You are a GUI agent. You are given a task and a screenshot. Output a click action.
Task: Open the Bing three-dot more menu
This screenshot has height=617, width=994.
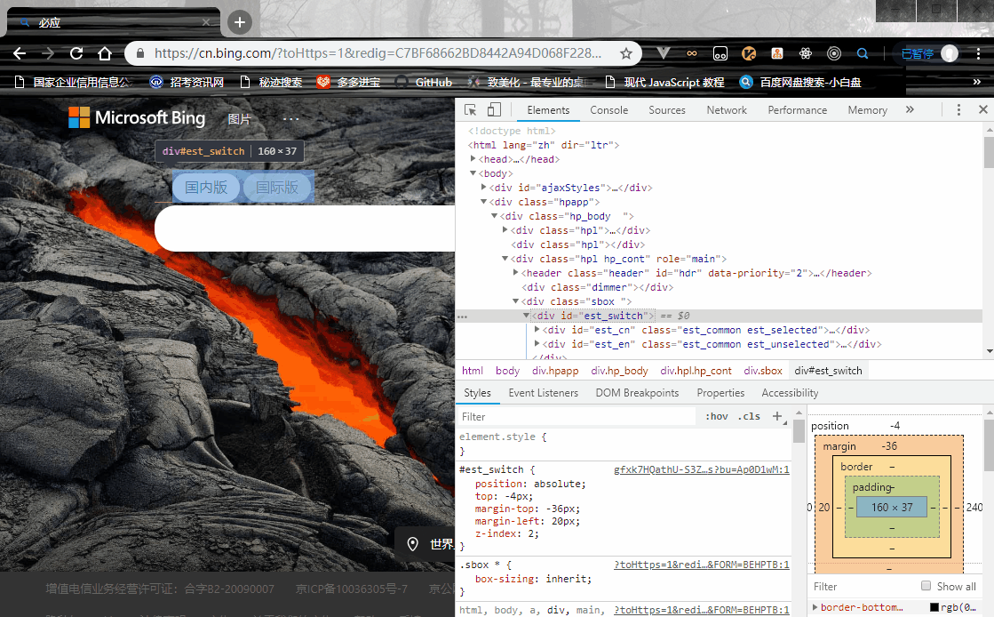pyautogui.click(x=290, y=119)
